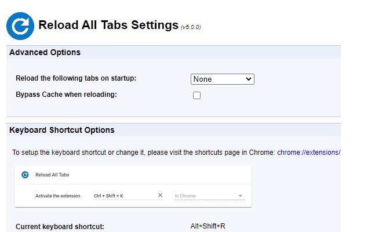The width and height of the screenshot is (371, 232).
Task: Toggle the Bypass Cache checkbox
Action: coord(197,95)
